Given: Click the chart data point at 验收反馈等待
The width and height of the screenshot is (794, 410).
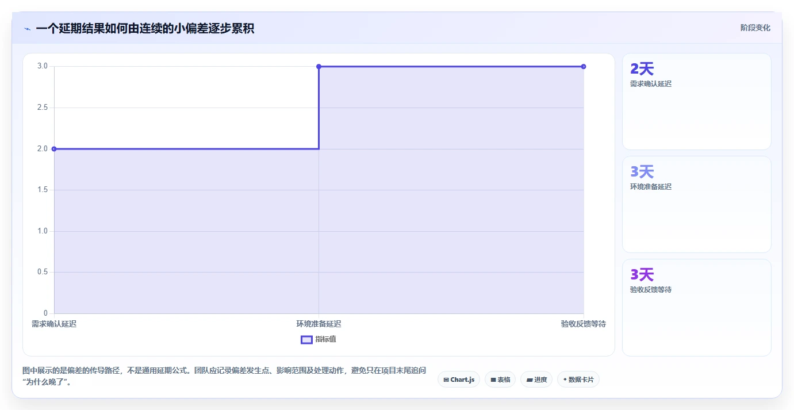Looking at the screenshot, I should click(584, 67).
